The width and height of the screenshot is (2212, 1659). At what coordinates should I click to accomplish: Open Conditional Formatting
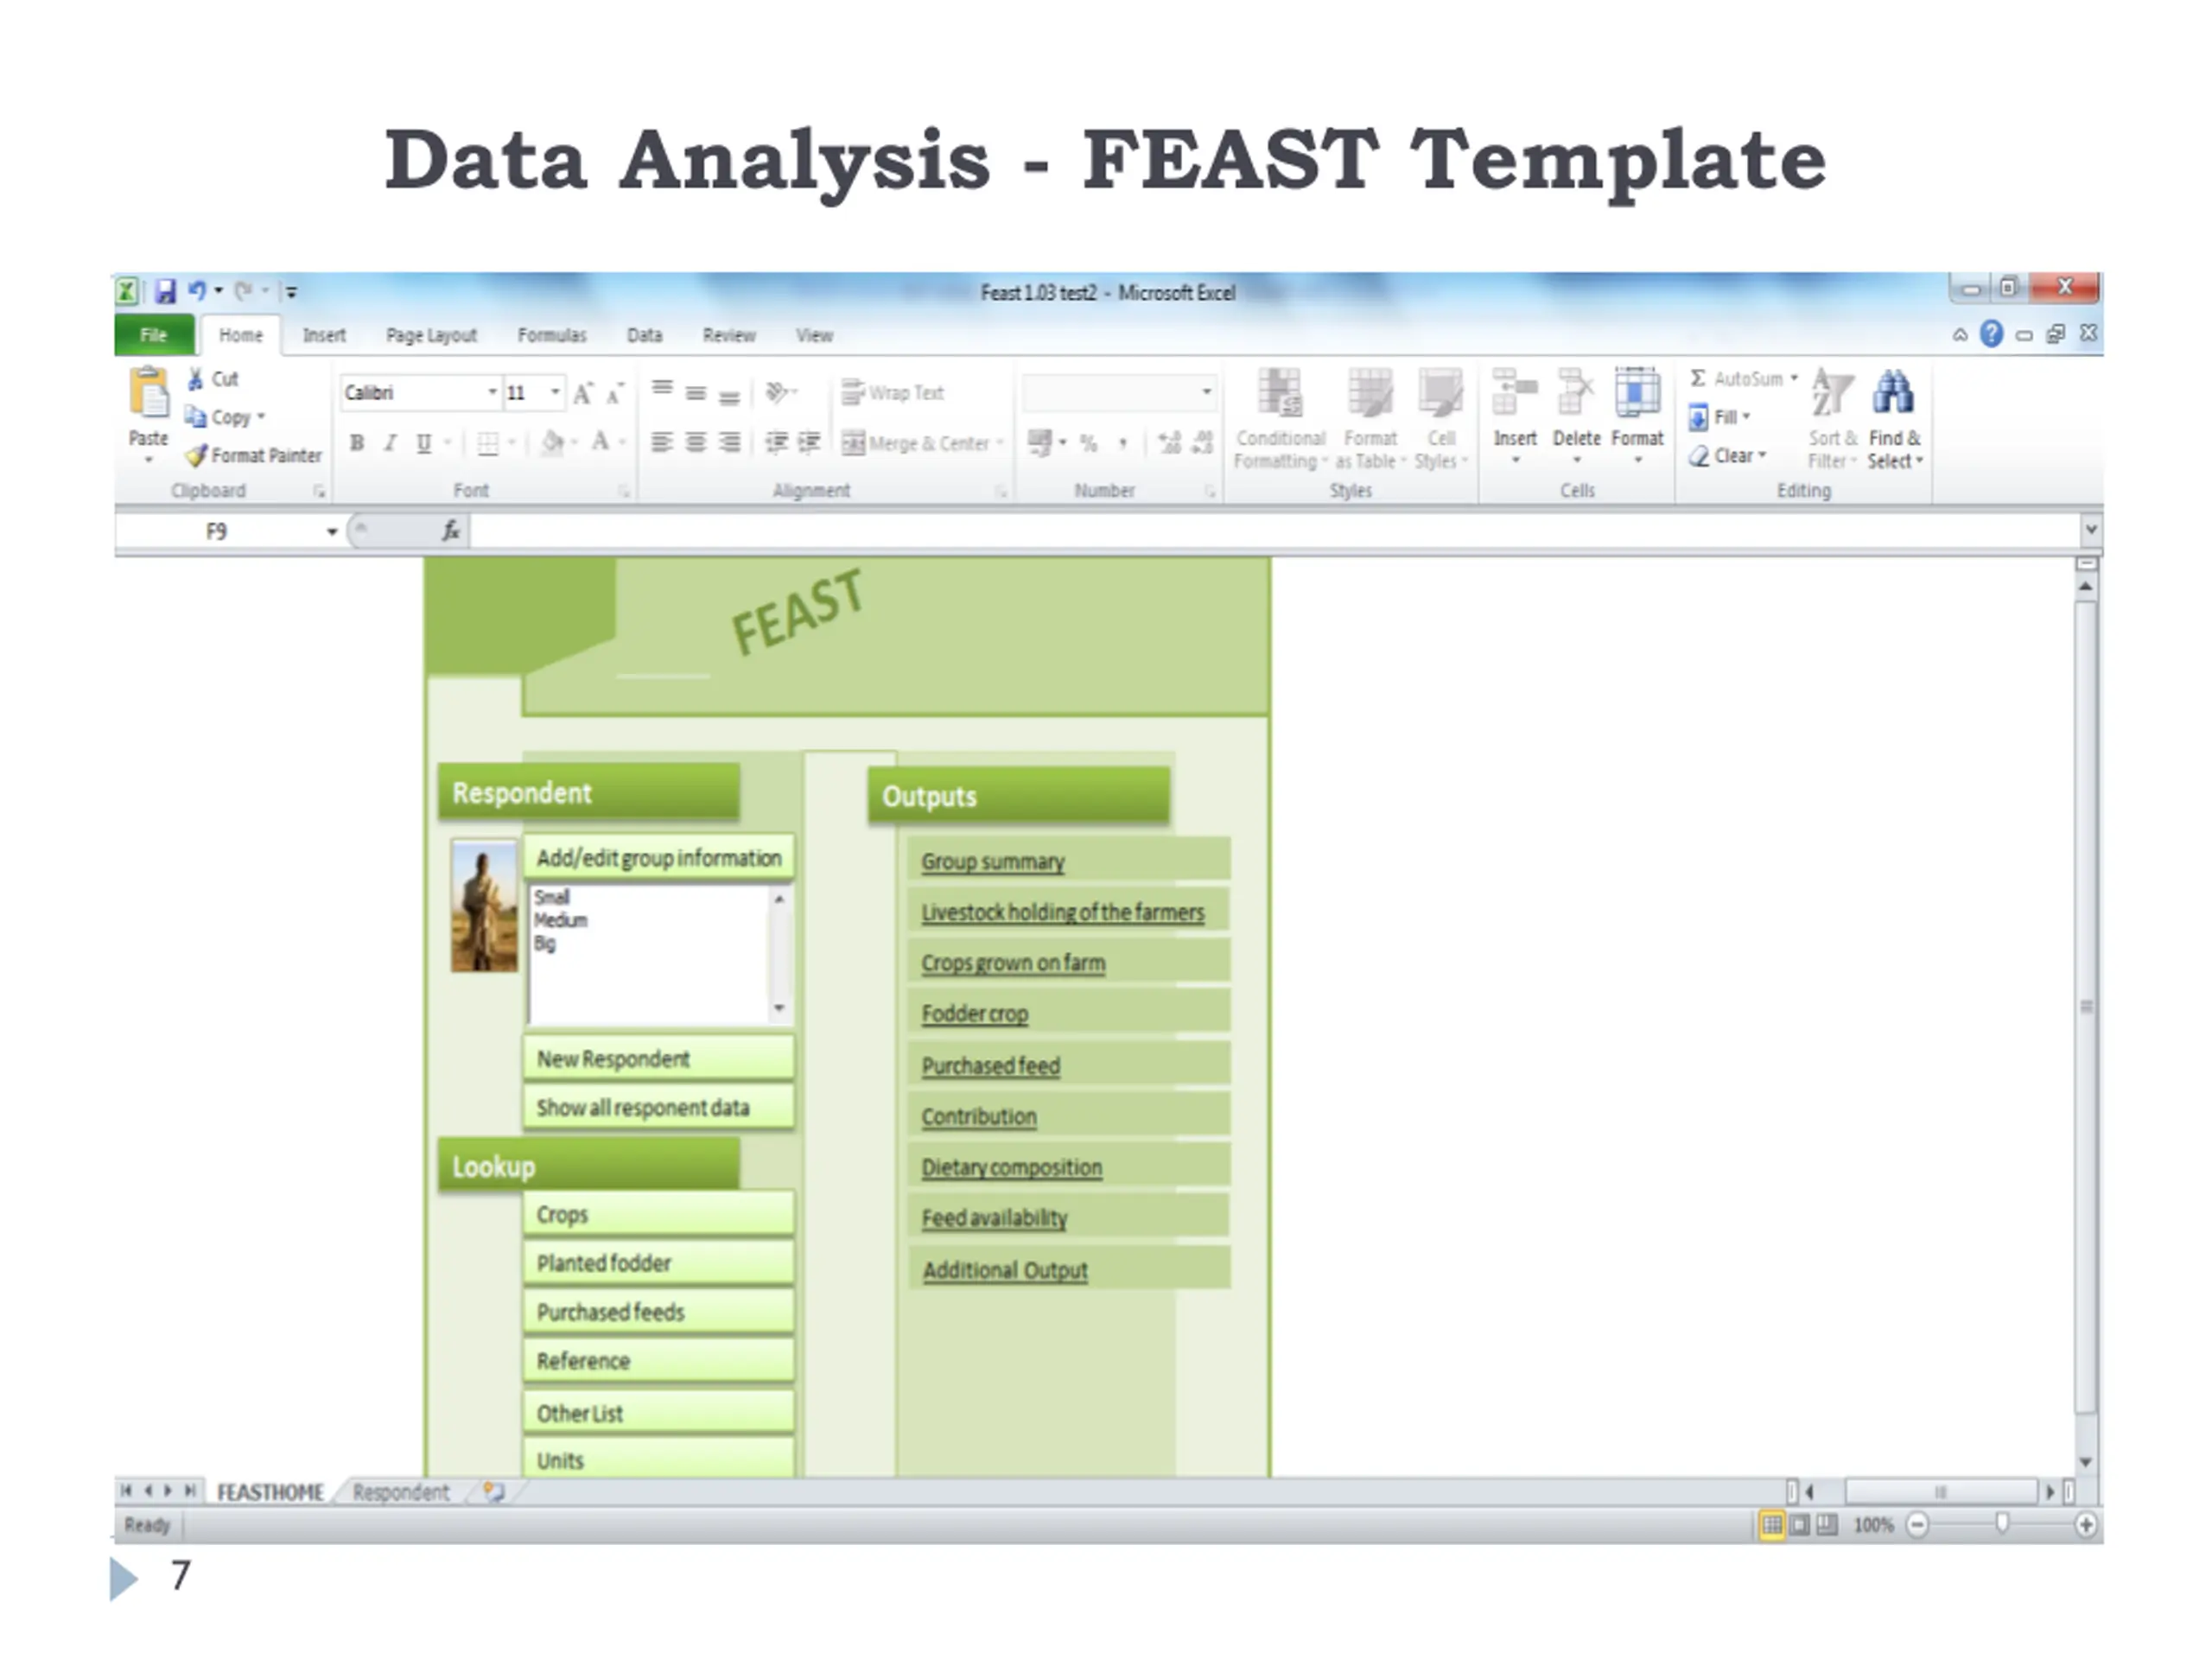click(x=1280, y=418)
